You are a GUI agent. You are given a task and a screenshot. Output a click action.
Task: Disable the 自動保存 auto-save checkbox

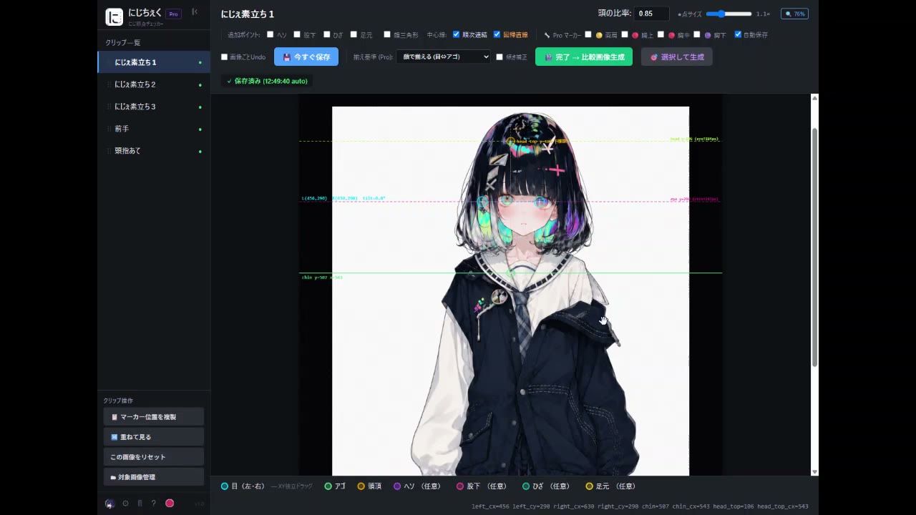pos(738,34)
